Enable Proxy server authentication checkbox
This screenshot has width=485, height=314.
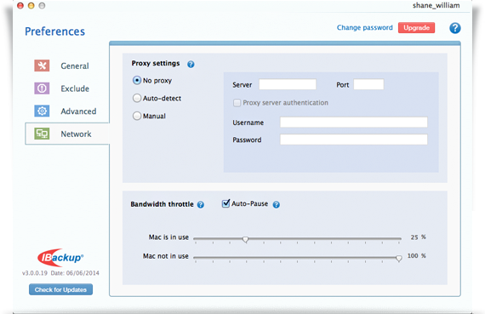[237, 103]
